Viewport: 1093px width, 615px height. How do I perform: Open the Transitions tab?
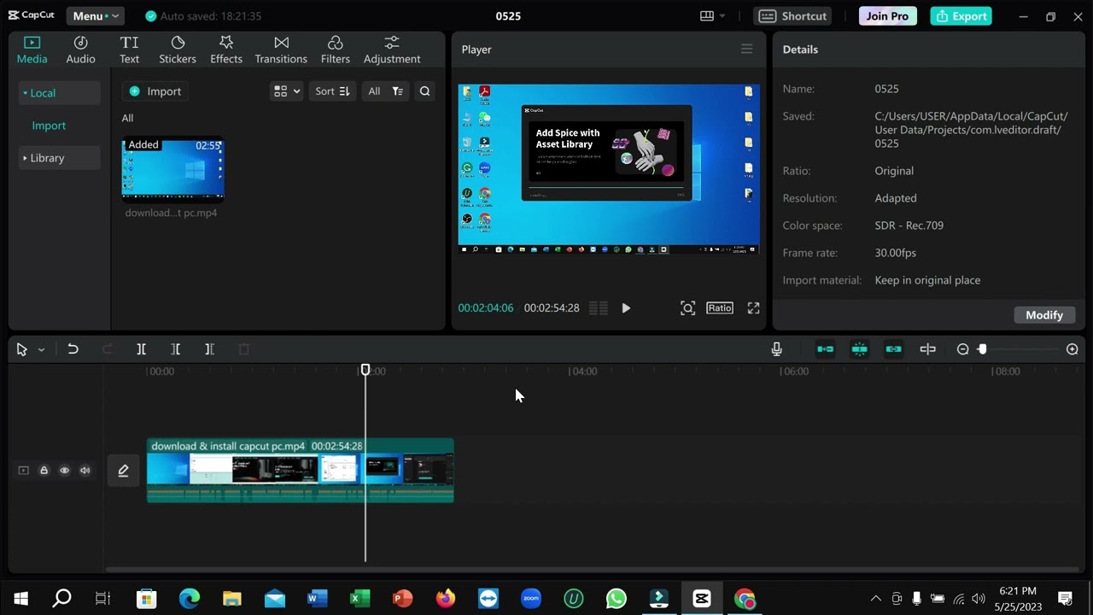(x=281, y=50)
